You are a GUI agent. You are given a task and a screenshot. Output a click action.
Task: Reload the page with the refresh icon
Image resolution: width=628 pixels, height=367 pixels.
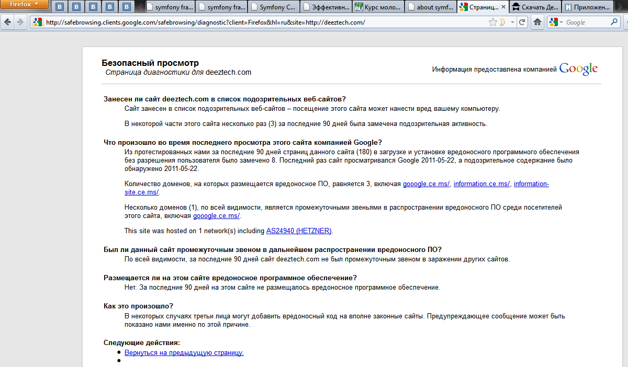click(522, 22)
